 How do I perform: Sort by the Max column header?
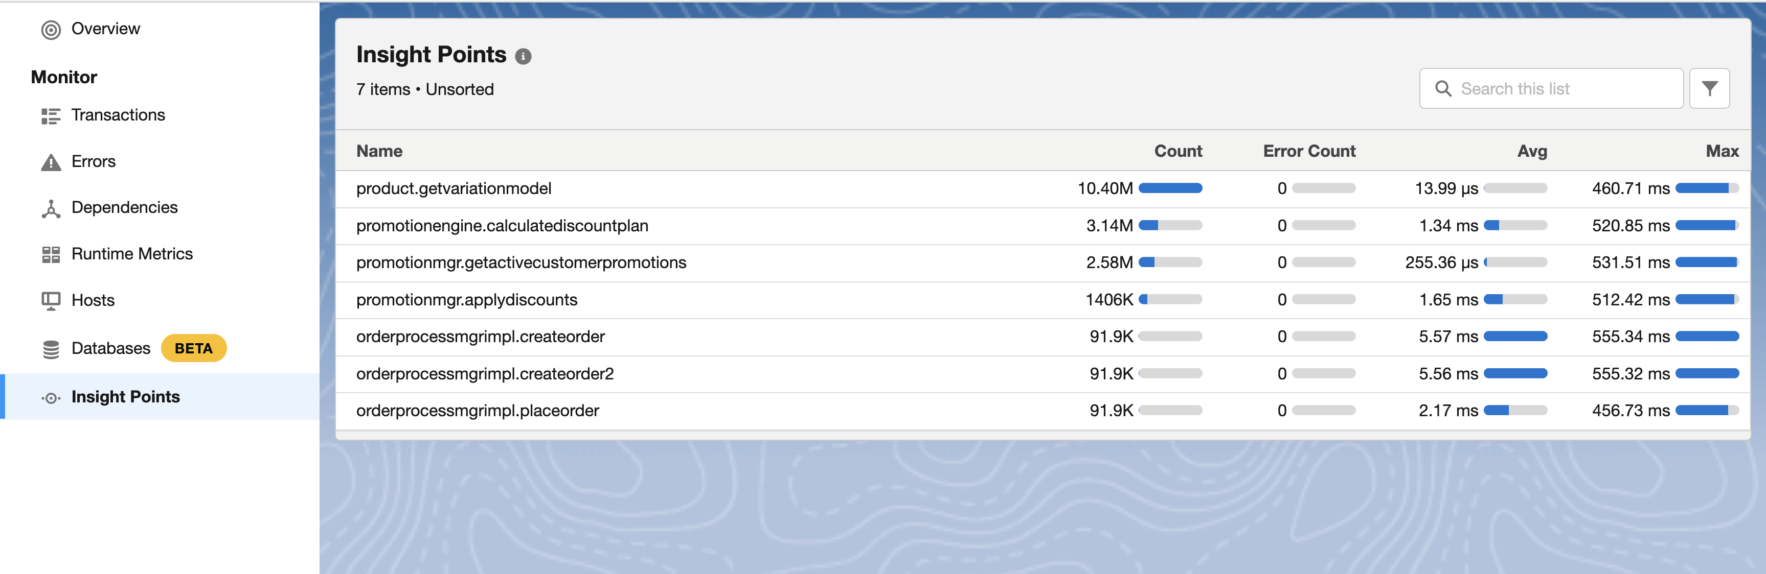tap(1721, 151)
